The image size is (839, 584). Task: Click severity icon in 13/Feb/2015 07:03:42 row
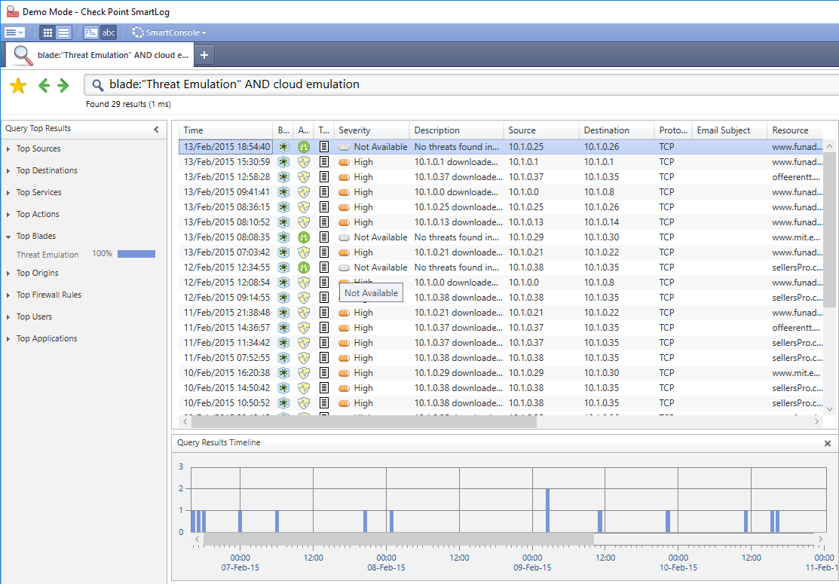click(344, 252)
